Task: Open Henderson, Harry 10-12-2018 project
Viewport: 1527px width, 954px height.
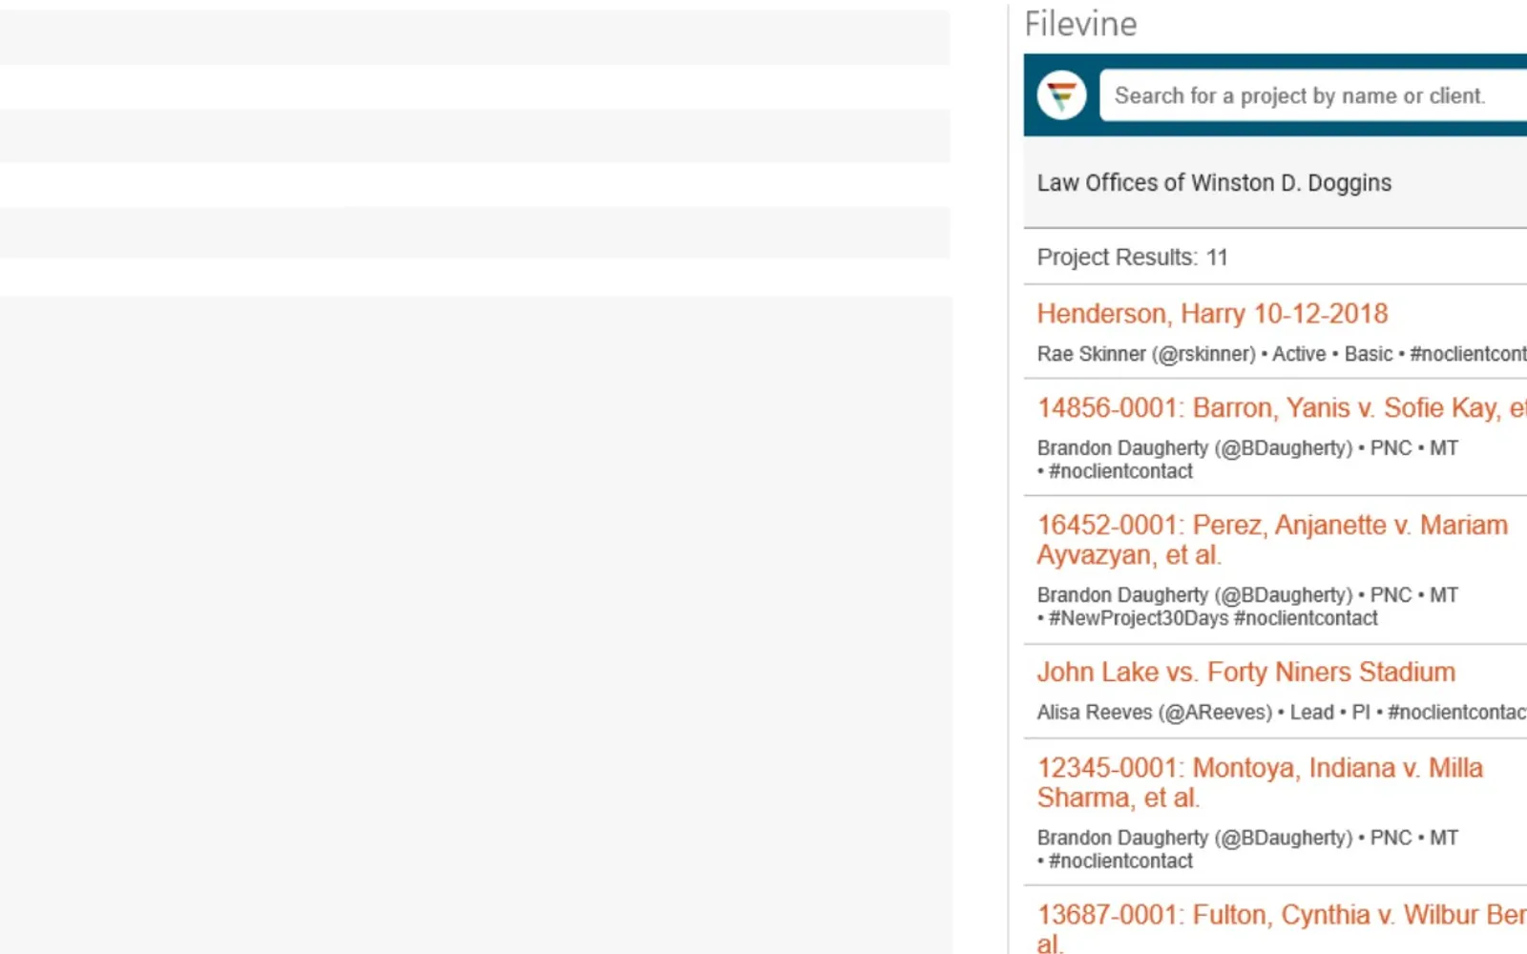Action: coord(1212,314)
